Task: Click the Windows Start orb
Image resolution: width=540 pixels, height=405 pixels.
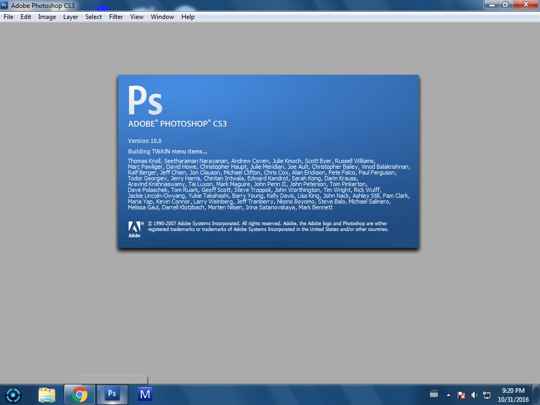Action: (x=14, y=395)
